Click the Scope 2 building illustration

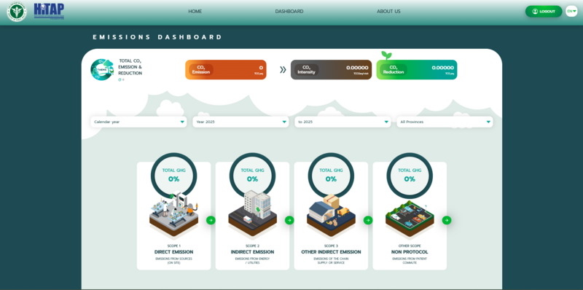(x=252, y=214)
